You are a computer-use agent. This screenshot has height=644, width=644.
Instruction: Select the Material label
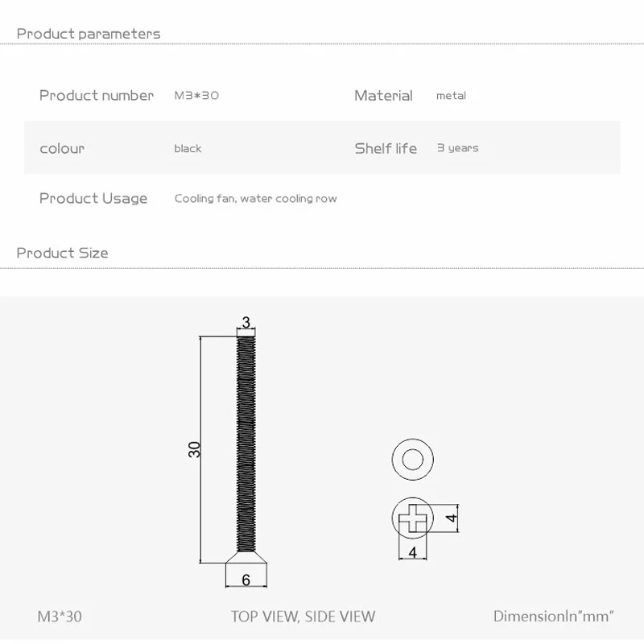click(383, 95)
